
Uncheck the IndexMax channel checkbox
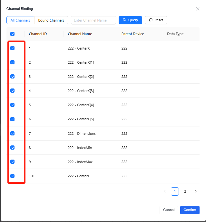13,162
